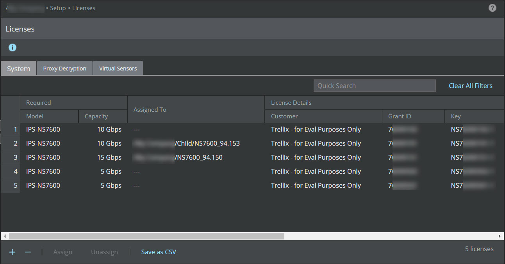Viewport: 505px width, 264px height.
Task: Add a license with the plus icon
Action: [x=12, y=252]
